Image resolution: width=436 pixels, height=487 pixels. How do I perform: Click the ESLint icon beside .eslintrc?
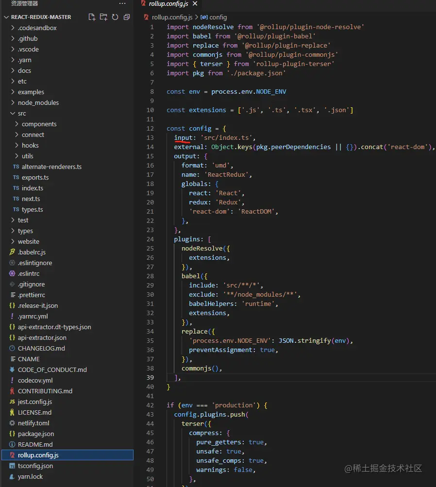click(12, 273)
